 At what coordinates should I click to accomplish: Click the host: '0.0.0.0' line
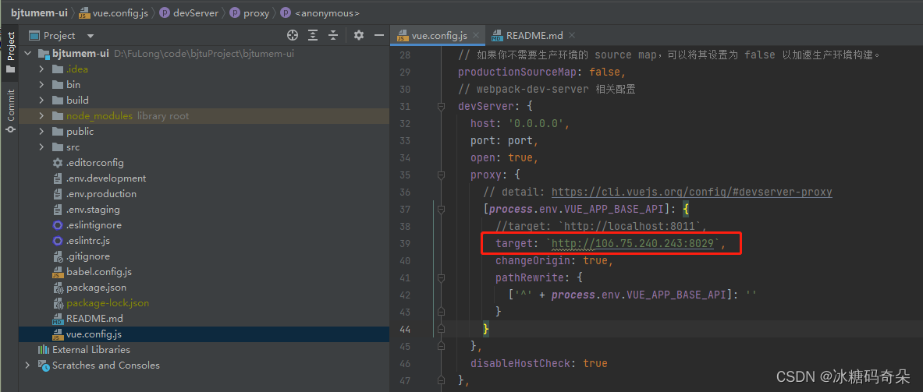[520, 124]
